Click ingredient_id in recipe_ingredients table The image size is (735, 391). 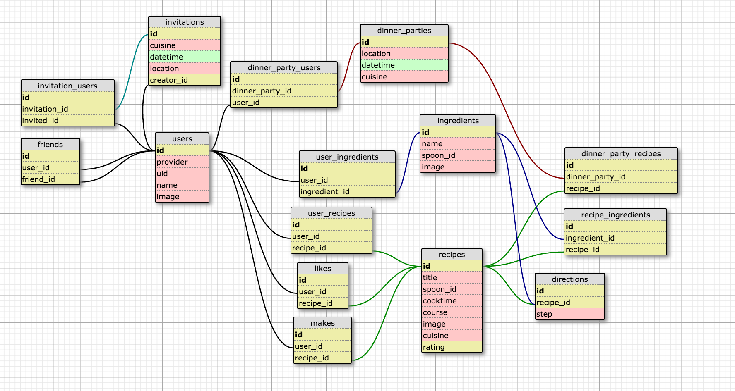tap(615, 238)
